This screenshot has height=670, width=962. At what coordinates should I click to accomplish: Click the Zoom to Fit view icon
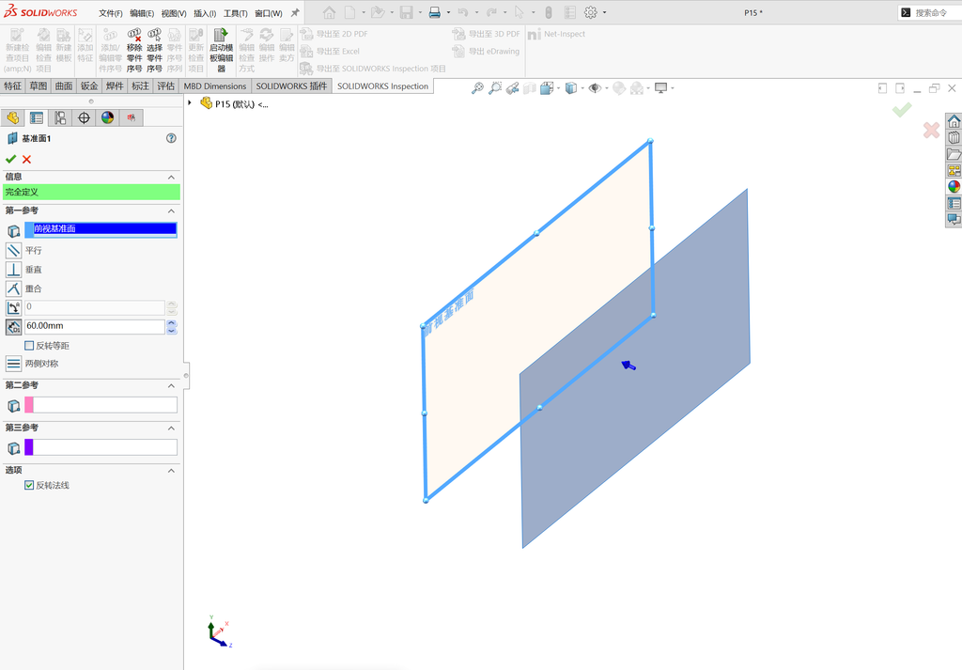(477, 88)
